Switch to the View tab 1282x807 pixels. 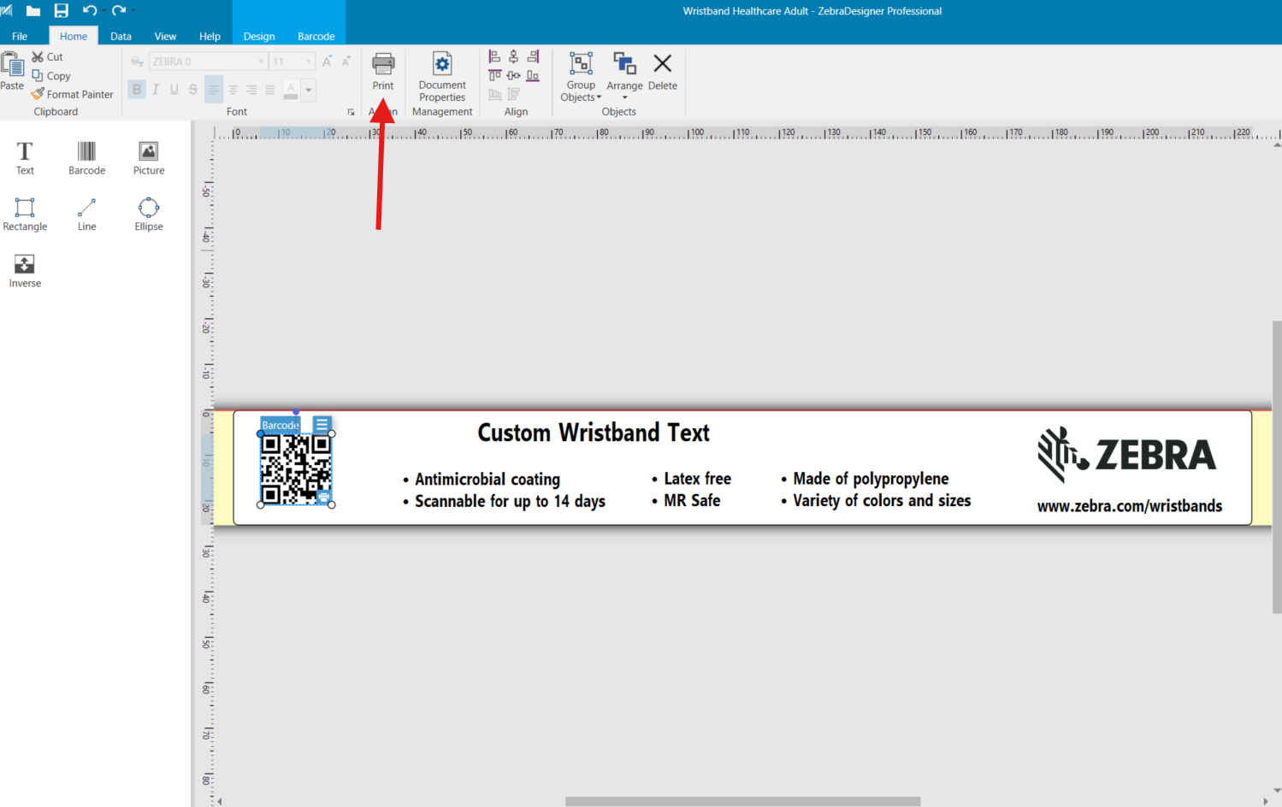(165, 36)
